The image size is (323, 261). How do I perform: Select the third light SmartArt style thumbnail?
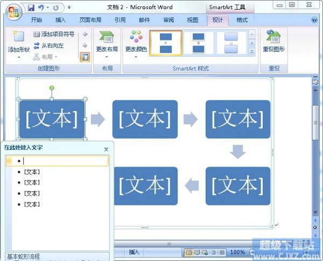click(231, 43)
